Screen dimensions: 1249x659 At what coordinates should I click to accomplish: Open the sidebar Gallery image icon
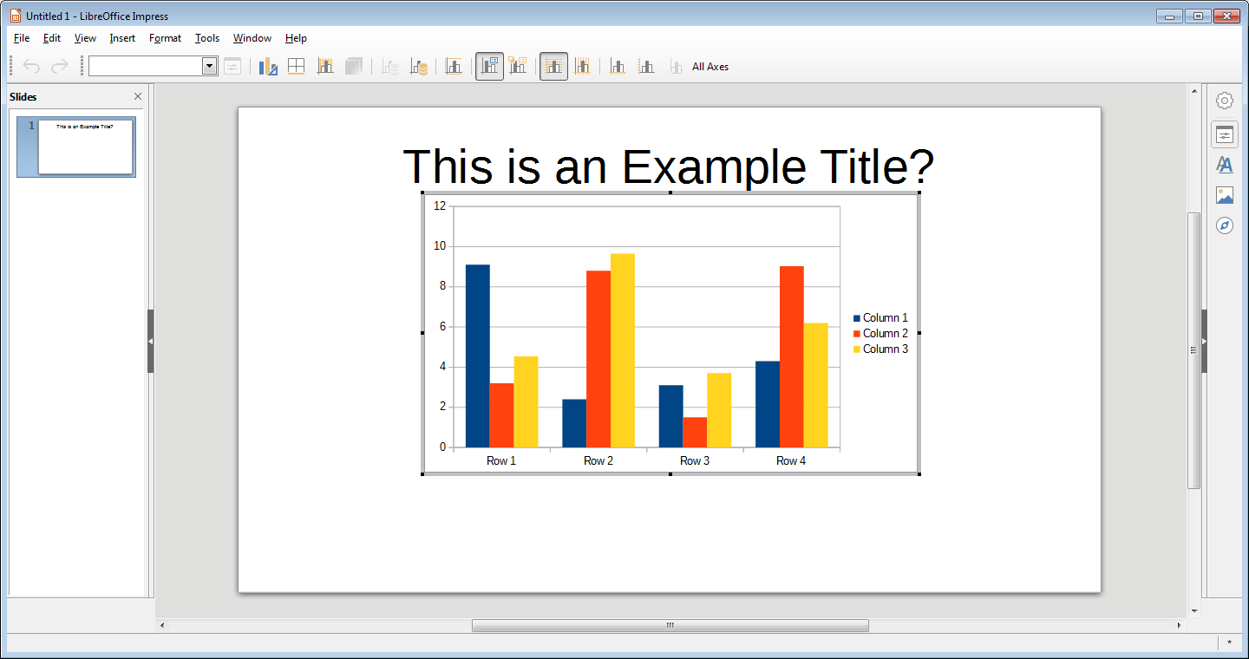[1225, 195]
